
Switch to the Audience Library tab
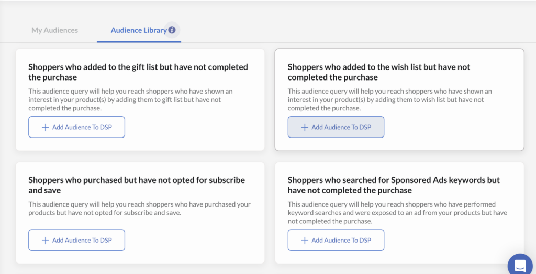[138, 30]
